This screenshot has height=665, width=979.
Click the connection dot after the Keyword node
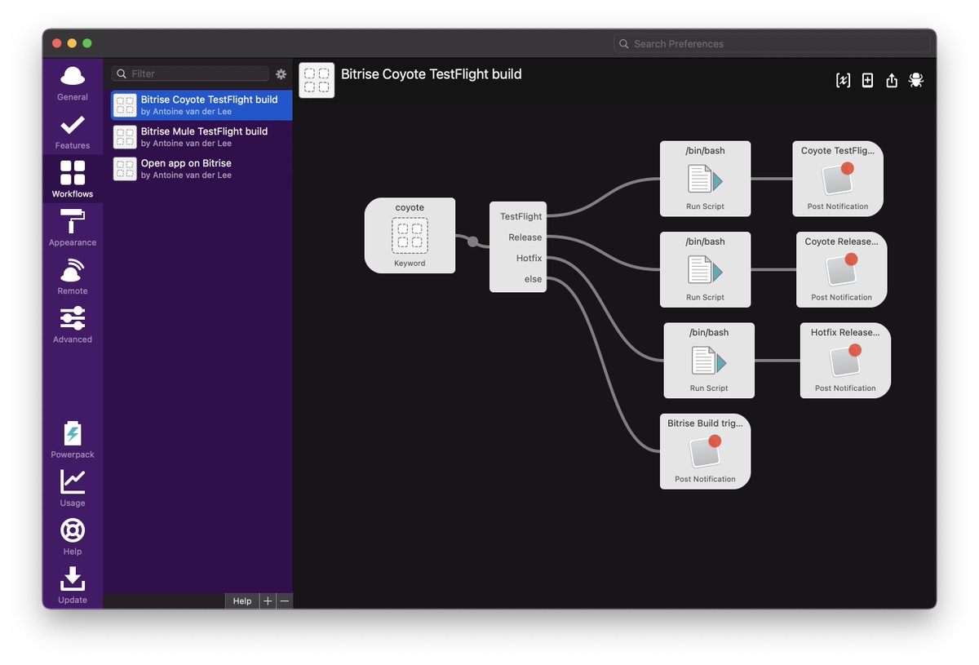(472, 241)
